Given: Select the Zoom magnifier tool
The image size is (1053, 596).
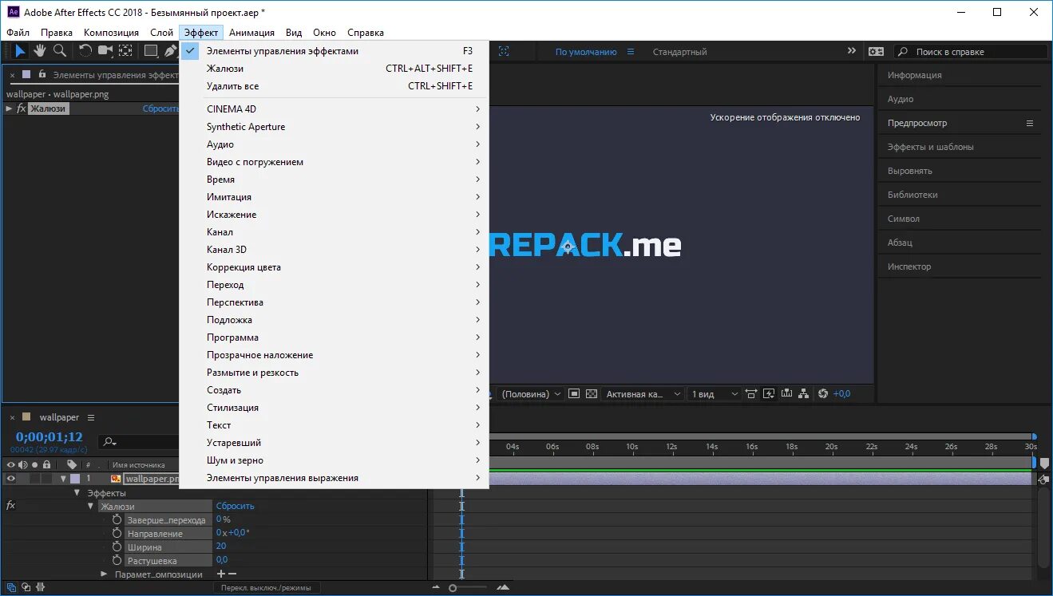Looking at the screenshot, I should point(60,51).
